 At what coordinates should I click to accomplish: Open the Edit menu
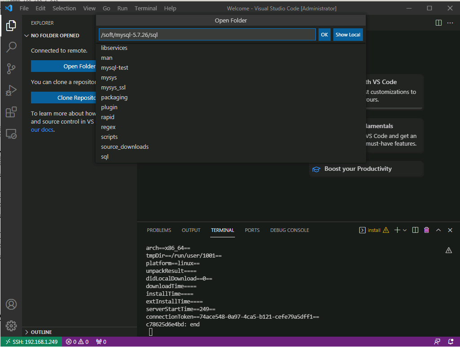point(40,8)
